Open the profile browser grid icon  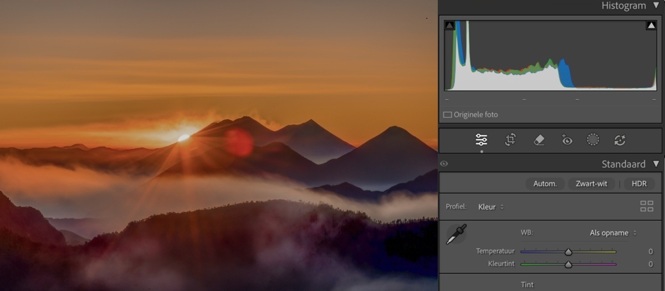pyautogui.click(x=646, y=207)
